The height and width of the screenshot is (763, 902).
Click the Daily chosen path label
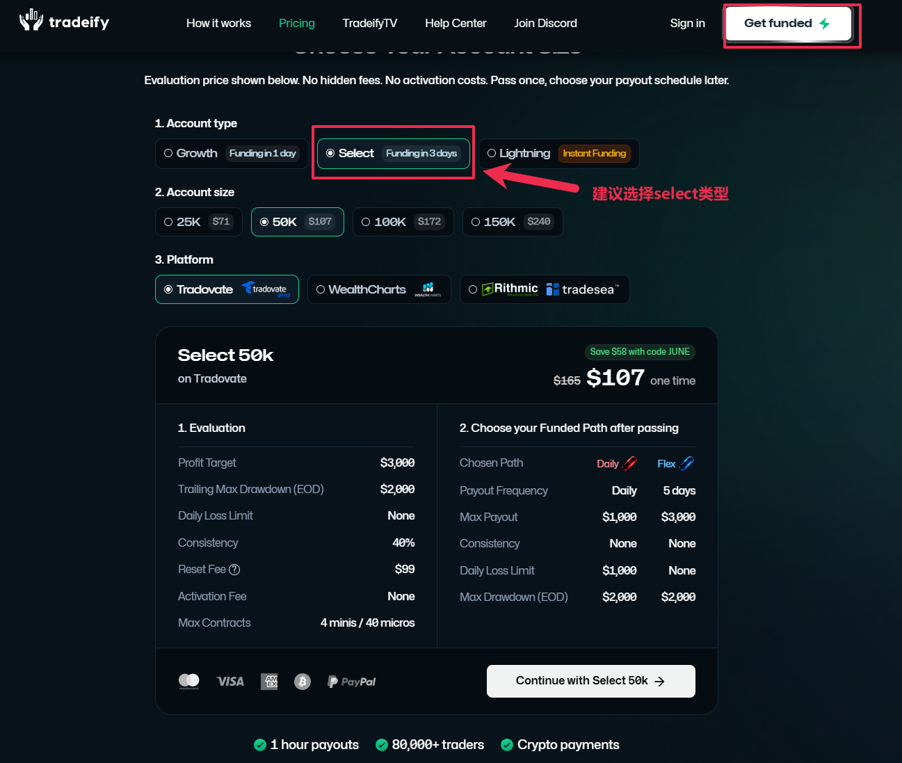[x=608, y=464]
